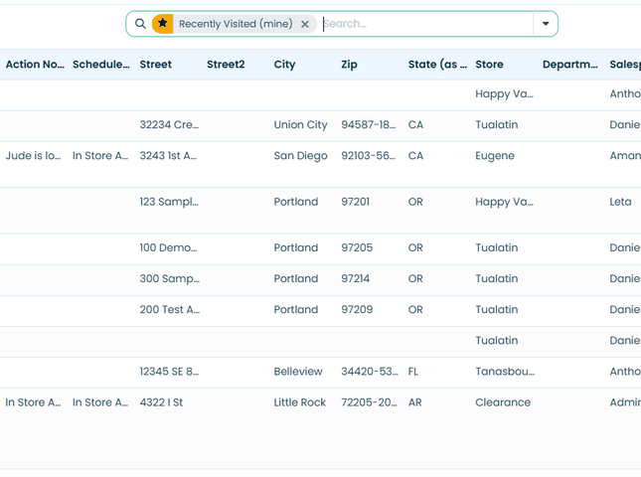641x477 pixels.
Task: Click the 123 Sampl... street cell
Action: [169, 202]
